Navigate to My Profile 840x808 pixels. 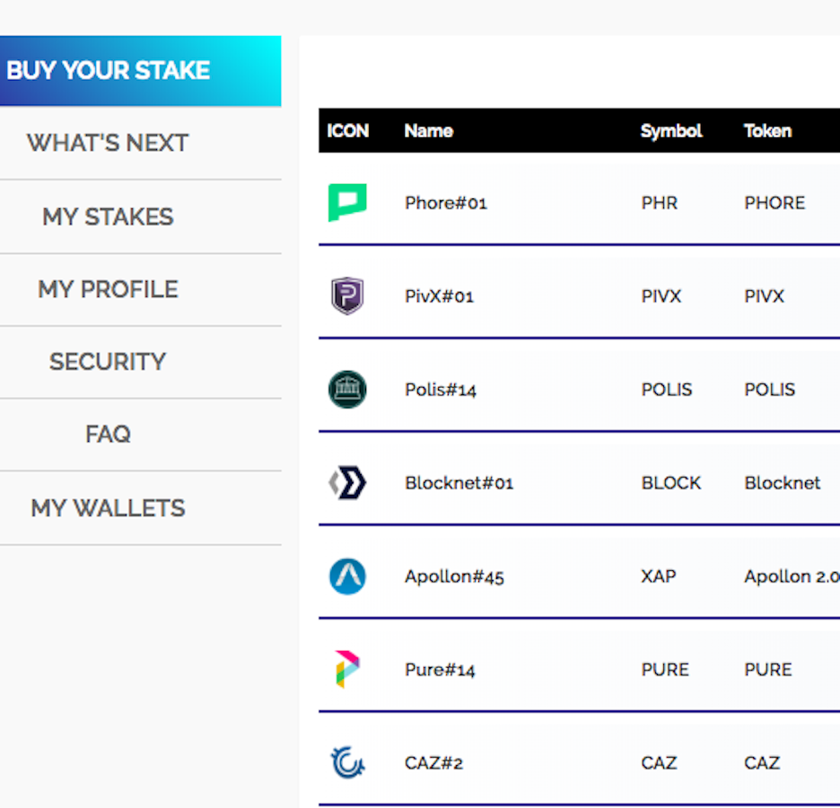point(108,290)
